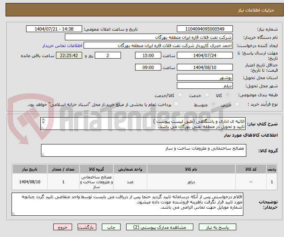Click the چاپ print button
The width and height of the screenshot is (284, 237).
(111, 227)
